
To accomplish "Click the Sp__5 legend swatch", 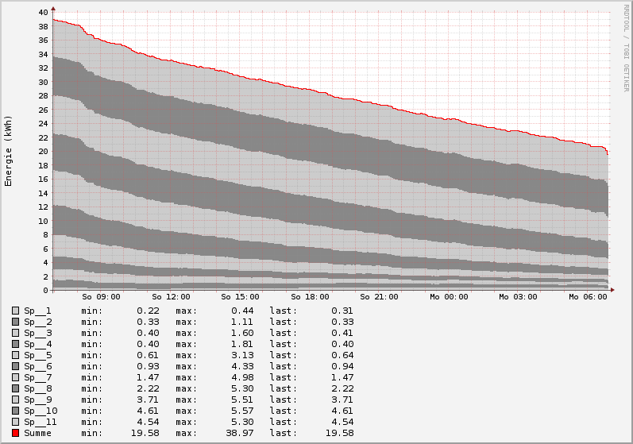I will [x=15, y=355].
